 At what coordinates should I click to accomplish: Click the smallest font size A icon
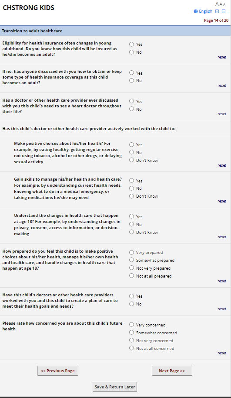[224, 4]
